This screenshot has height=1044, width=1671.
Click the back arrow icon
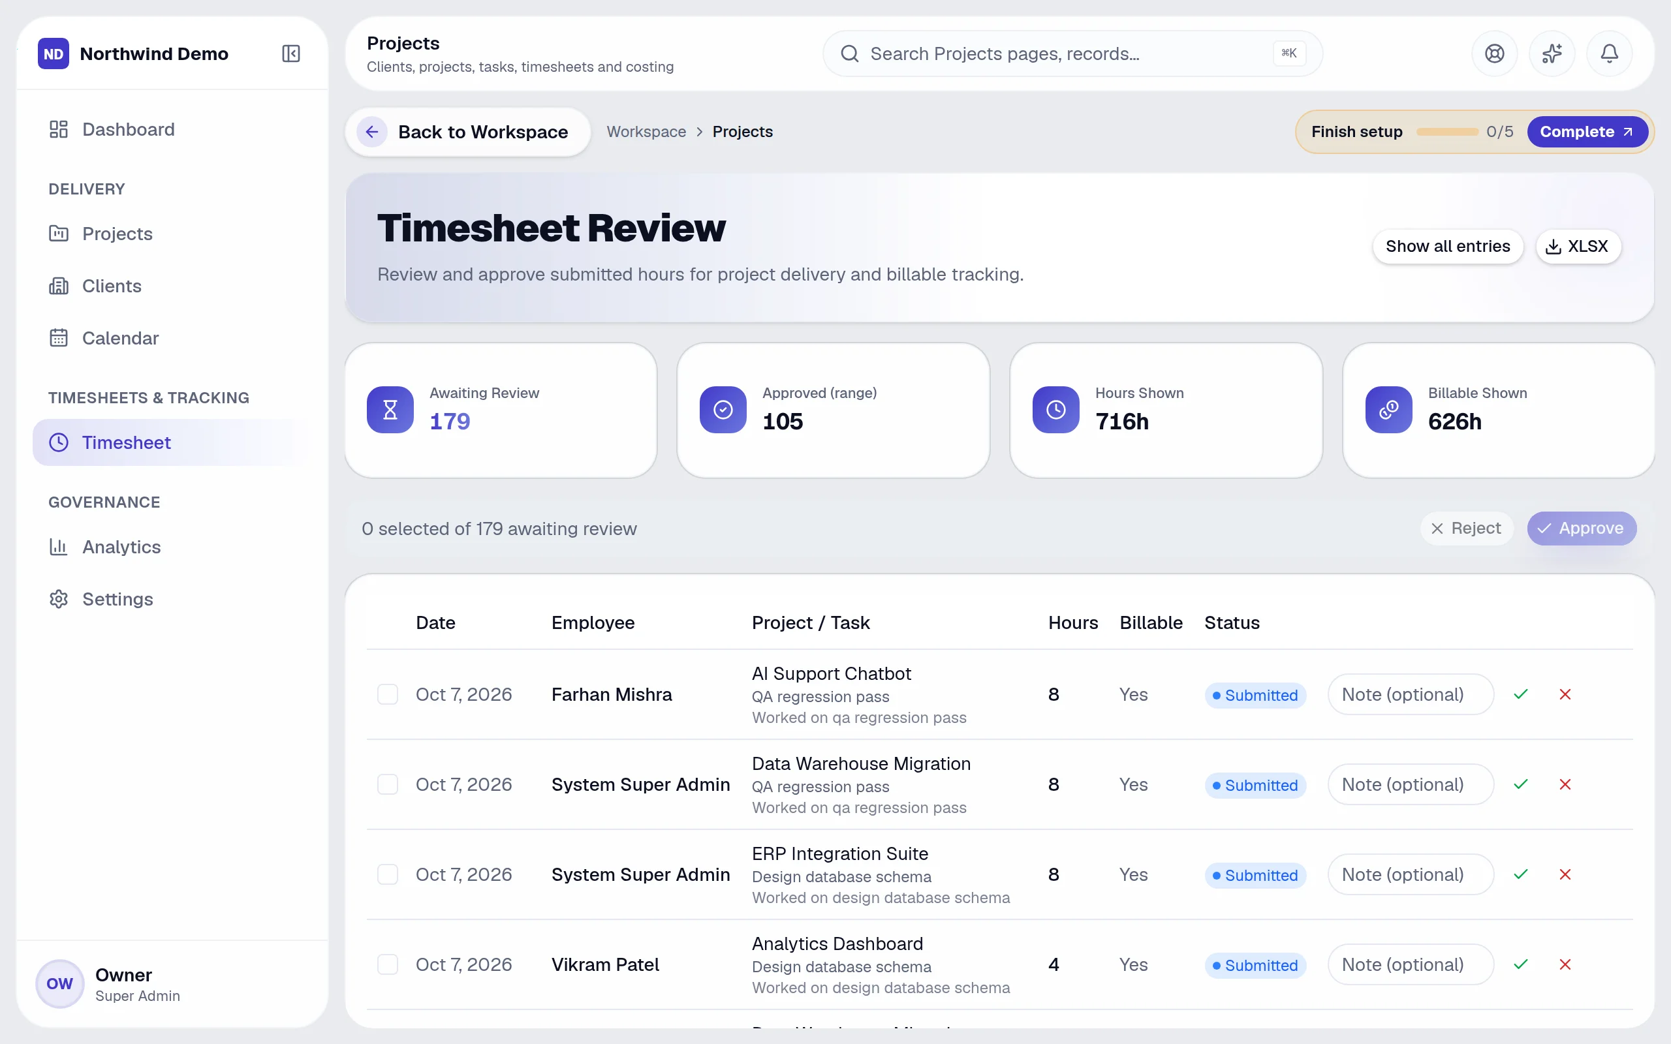(x=372, y=132)
